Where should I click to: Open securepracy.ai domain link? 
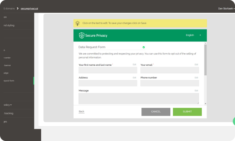click(x=29, y=8)
